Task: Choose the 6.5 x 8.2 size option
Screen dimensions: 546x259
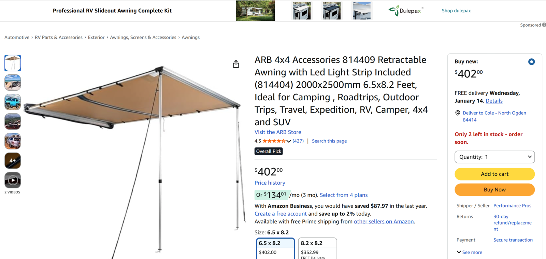Action: (275, 248)
